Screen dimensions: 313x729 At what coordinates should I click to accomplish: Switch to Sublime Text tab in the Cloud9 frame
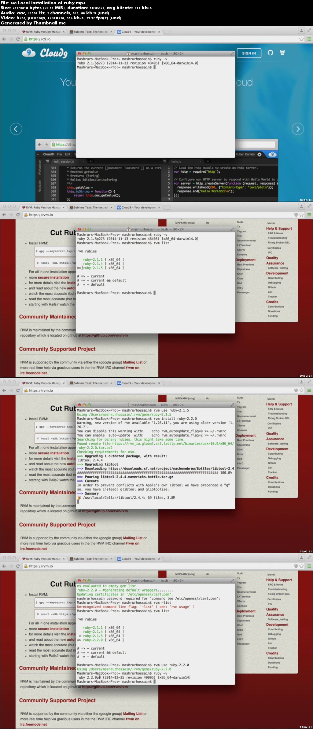point(90,32)
